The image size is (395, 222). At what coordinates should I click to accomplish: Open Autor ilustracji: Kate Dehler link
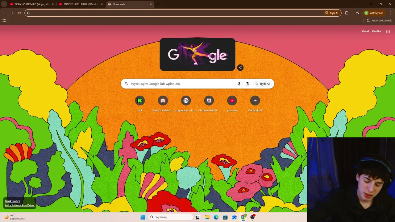20,205
